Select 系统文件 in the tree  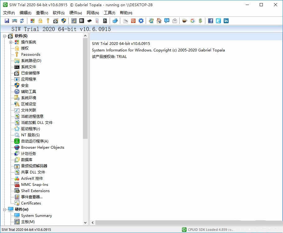point(29,67)
